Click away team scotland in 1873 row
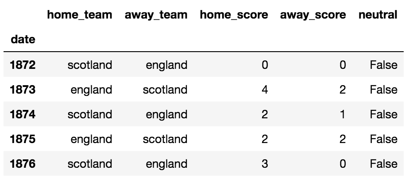The height and width of the screenshot is (181, 409). click(165, 90)
